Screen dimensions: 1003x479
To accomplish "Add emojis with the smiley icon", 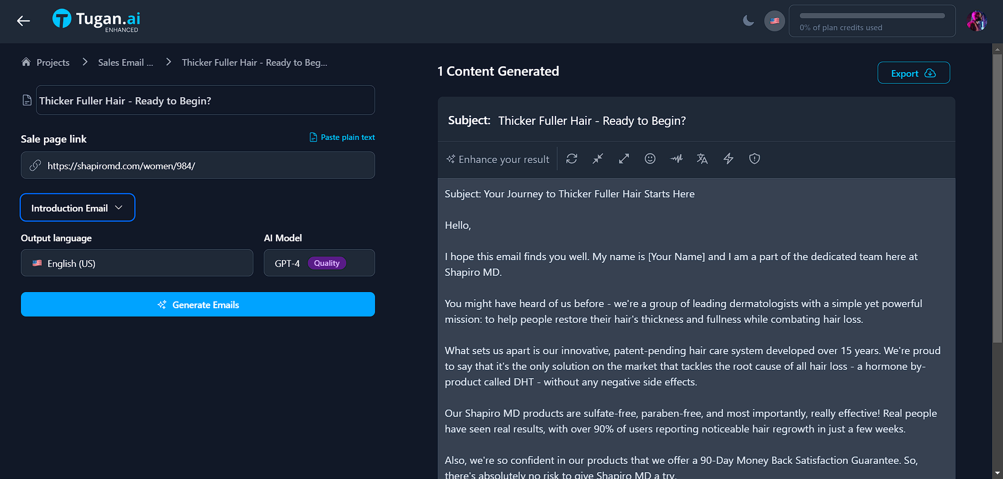I will [650, 159].
